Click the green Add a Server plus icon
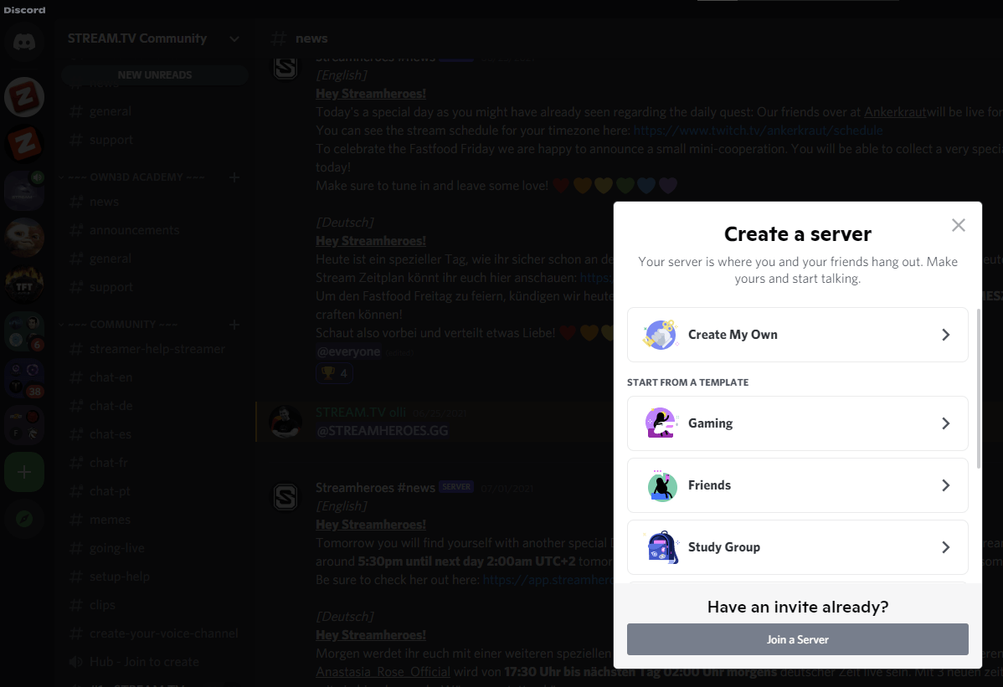Image resolution: width=1003 pixels, height=687 pixels. click(24, 473)
